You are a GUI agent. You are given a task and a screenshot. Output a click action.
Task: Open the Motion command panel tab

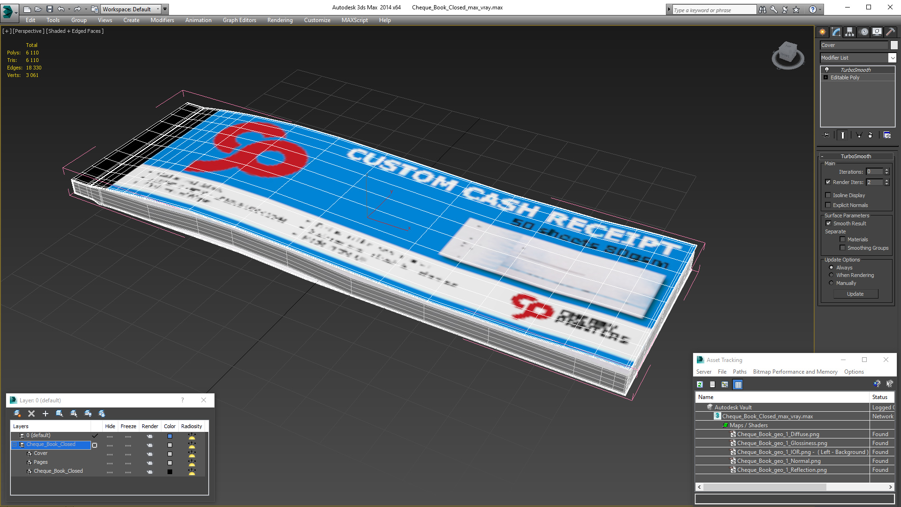click(864, 32)
